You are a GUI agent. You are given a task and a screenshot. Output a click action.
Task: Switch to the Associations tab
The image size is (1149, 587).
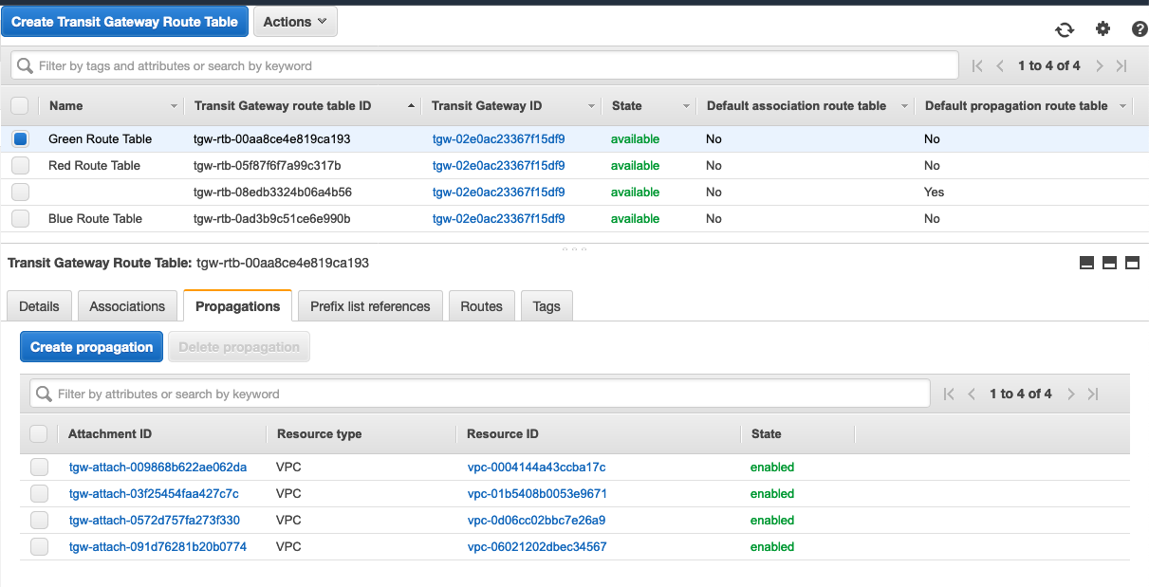coord(127,306)
